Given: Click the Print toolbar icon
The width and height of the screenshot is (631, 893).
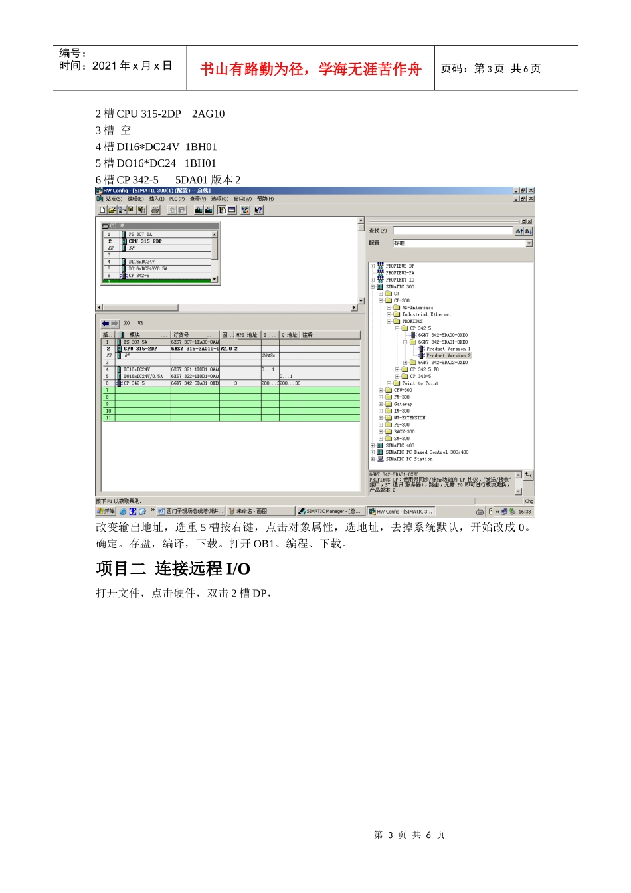Looking at the screenshot, I should (x=155, y=210).
